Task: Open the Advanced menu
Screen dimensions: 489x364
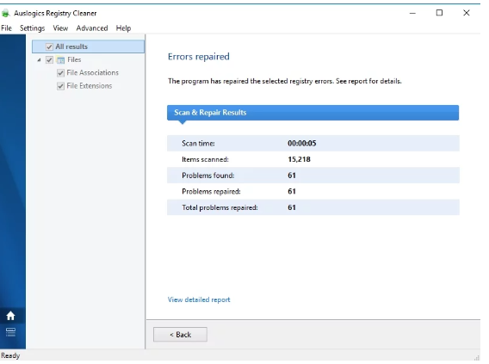Action: [x=92, y=28]
